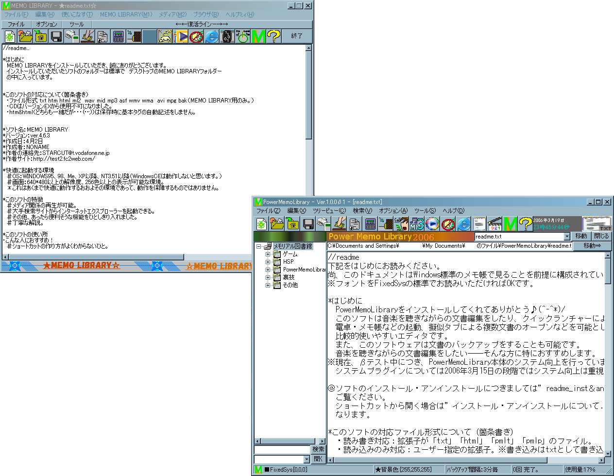Click the 検索 button below the tree
614x476 pixels.
pyautogui.click(x=318, y=449)
